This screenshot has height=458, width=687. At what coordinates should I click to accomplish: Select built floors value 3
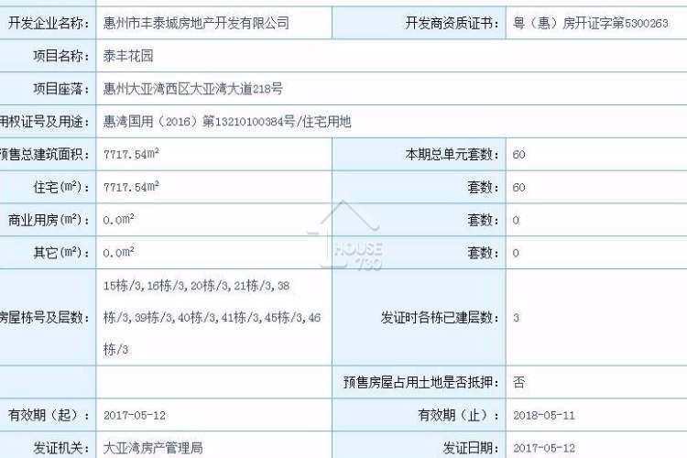click(x=516, y=318)
